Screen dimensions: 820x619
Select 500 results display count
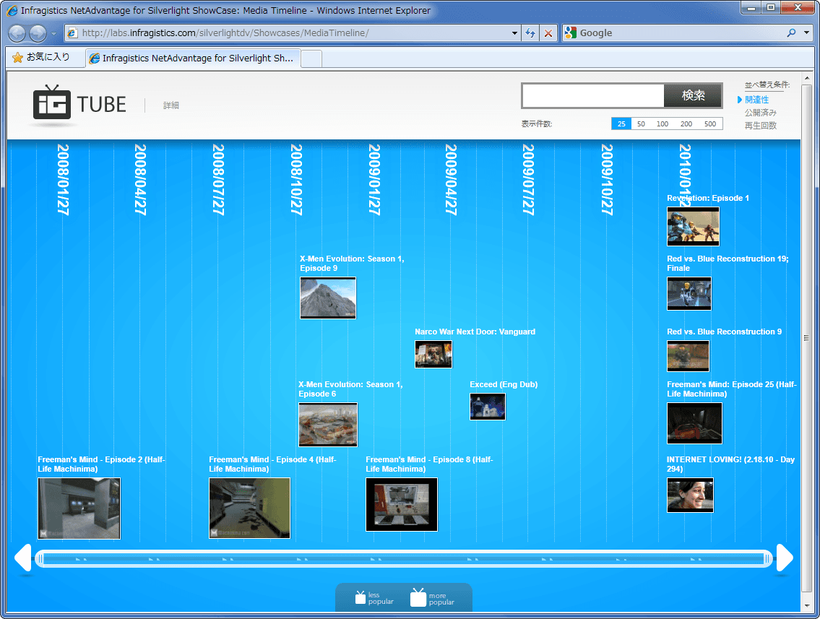point(709,124)
